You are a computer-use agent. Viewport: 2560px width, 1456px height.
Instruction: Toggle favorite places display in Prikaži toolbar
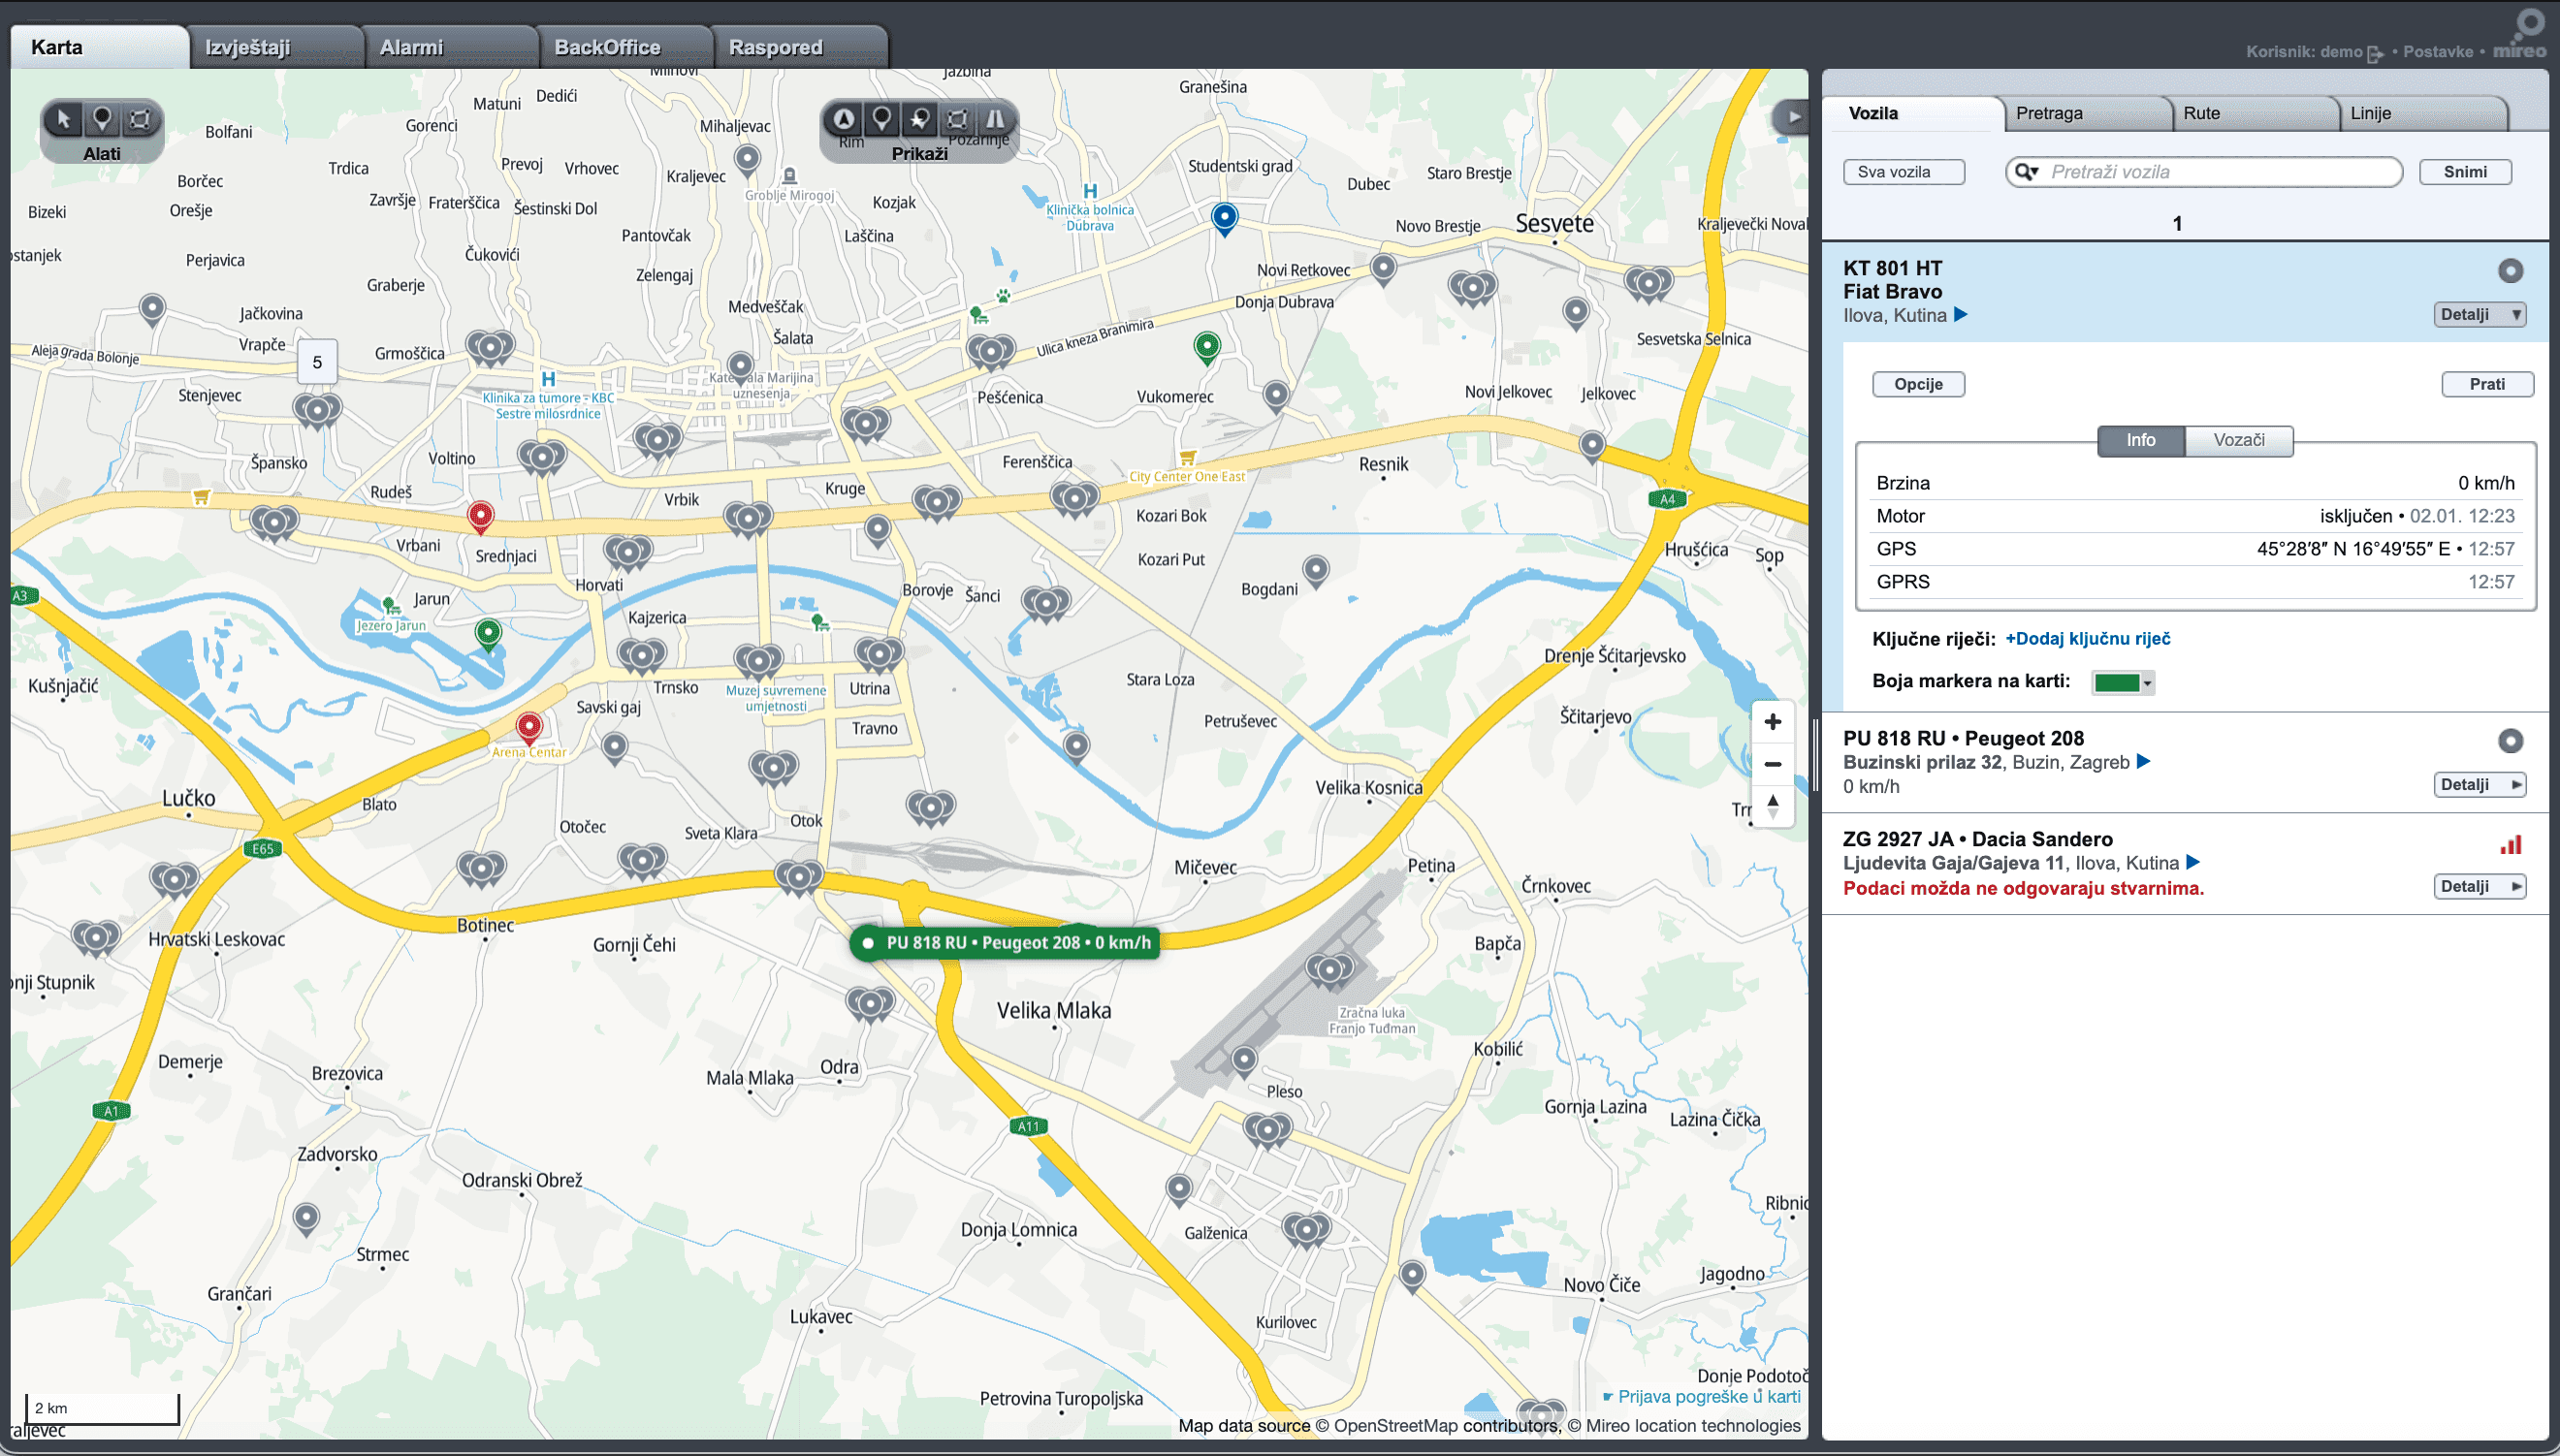pyautogui.click(x=919, y=120)
